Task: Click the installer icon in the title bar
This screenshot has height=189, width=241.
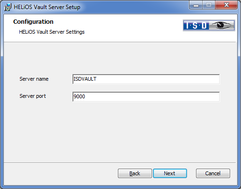Action: (8, 7)
